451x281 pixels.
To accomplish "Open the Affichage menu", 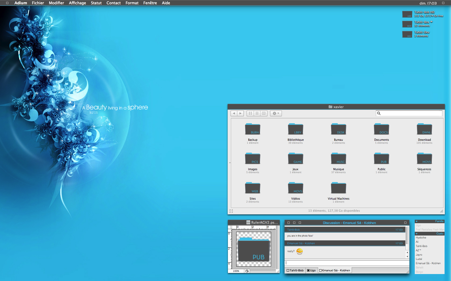I will pyautogui.click(x=77, y=3).
